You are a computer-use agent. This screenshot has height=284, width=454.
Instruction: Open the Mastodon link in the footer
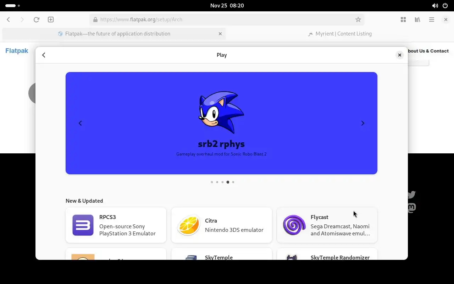411,208
